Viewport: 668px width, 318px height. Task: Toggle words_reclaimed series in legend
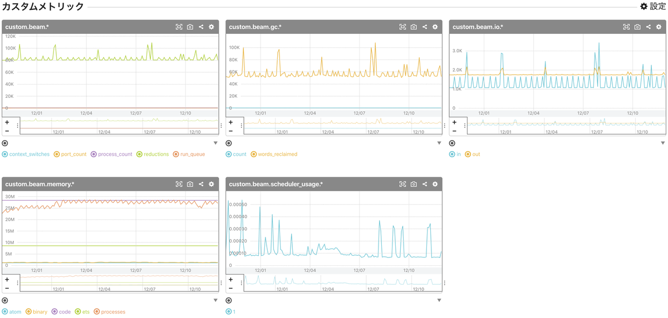pos(274,154)
